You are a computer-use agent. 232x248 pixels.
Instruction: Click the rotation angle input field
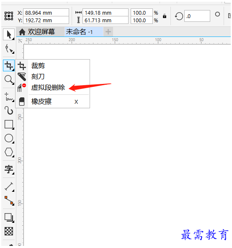tap(197, 16)
